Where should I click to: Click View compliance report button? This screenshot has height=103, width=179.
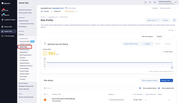(x=150, y=80)
